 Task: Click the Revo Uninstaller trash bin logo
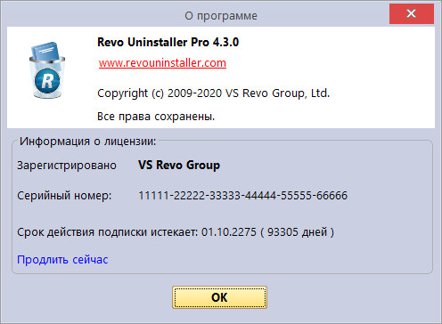click(x=47, y=70)
